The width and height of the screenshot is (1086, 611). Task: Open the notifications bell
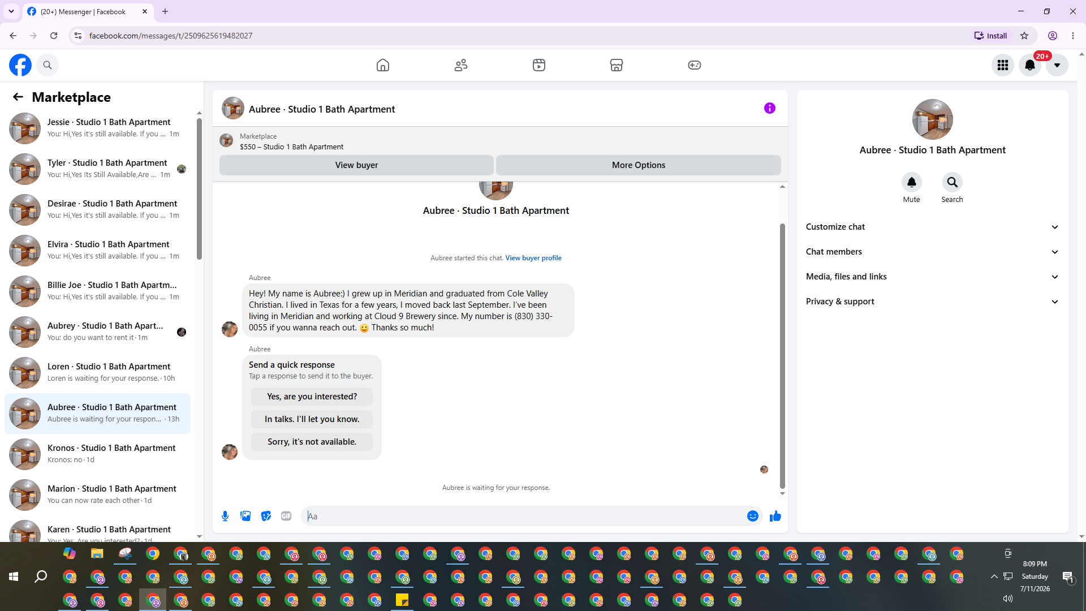1030,65
